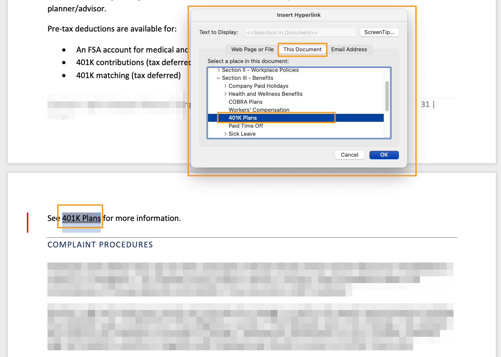
Task: Click the Pre-tax deductions paragraph
Action: click(112, 29)
